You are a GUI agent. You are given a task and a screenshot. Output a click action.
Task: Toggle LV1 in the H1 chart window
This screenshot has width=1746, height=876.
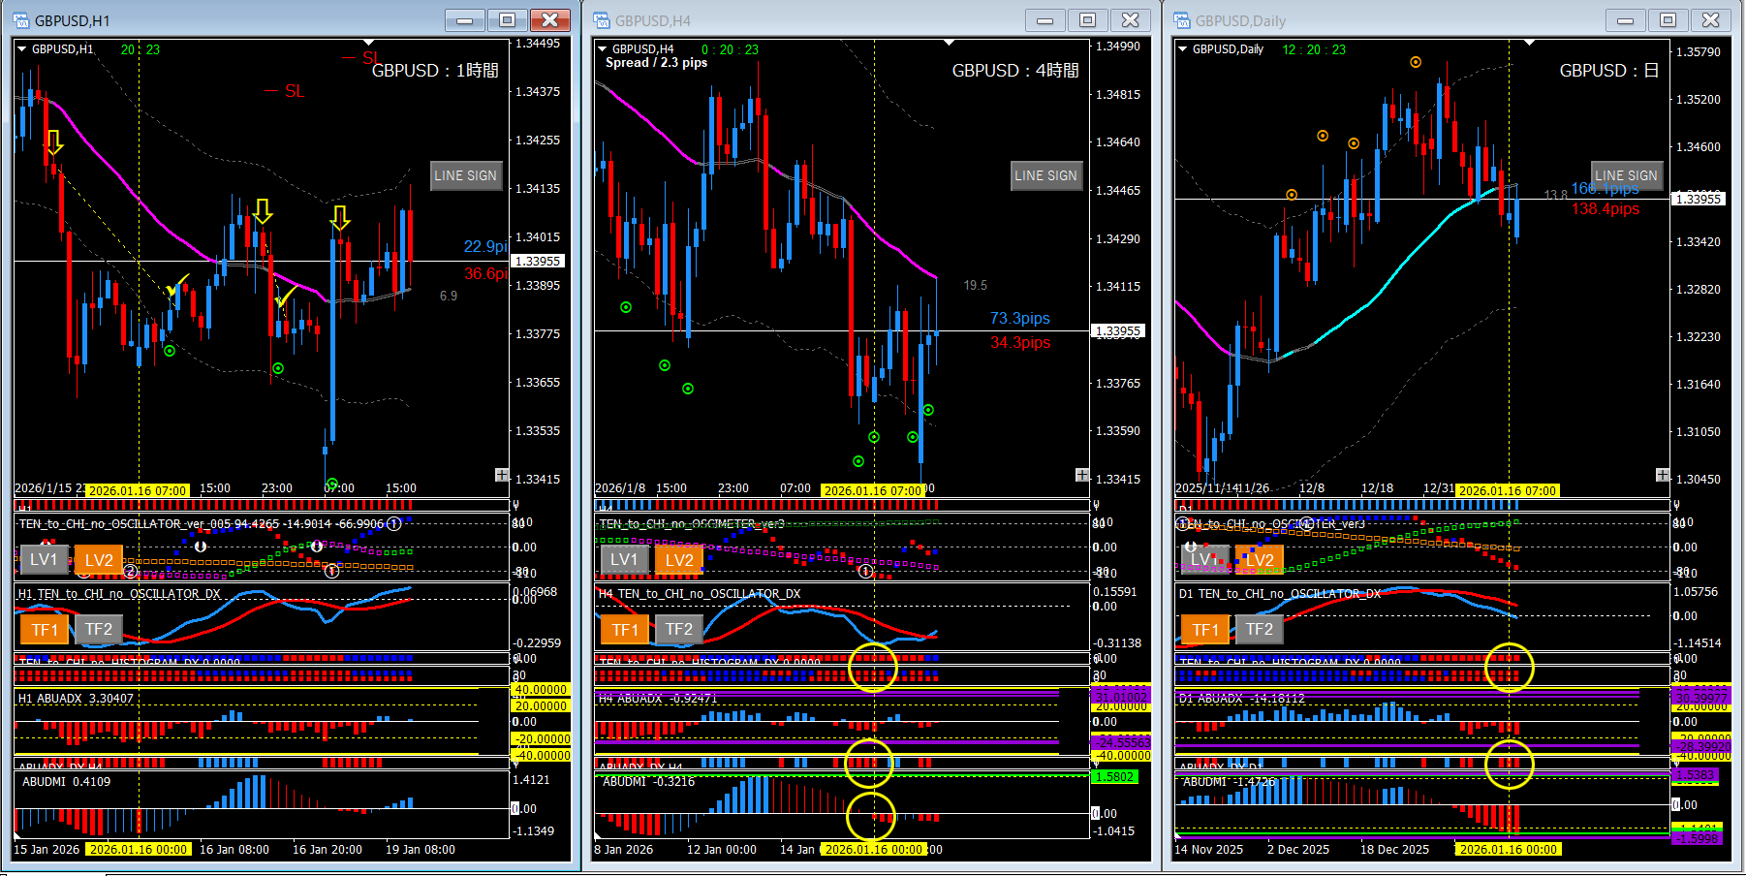(x=43, y=559)
